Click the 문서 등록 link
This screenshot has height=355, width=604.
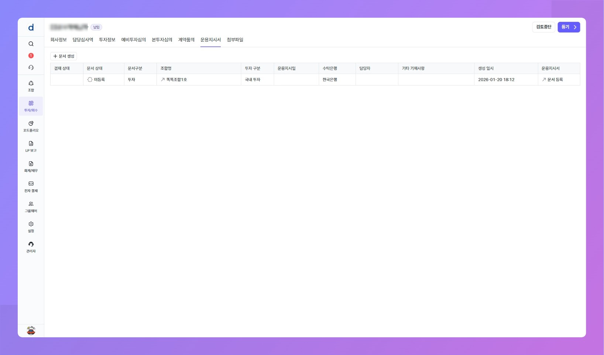pyautogui.click(x=555, y=80)
